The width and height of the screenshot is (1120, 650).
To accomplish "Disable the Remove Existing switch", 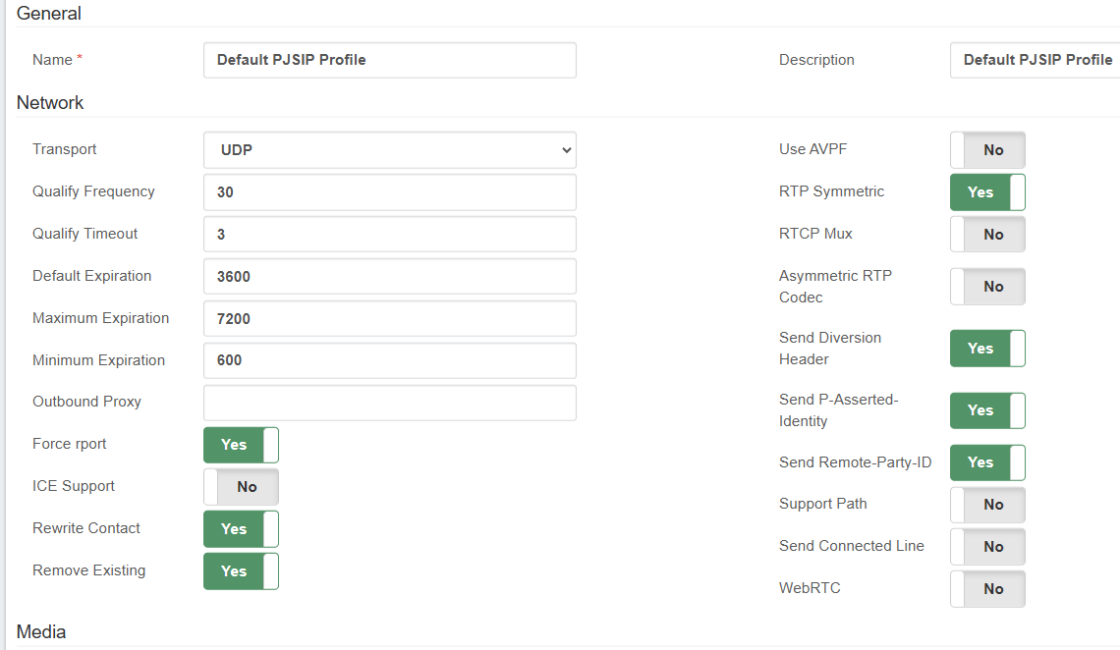I will coord(241,570).
